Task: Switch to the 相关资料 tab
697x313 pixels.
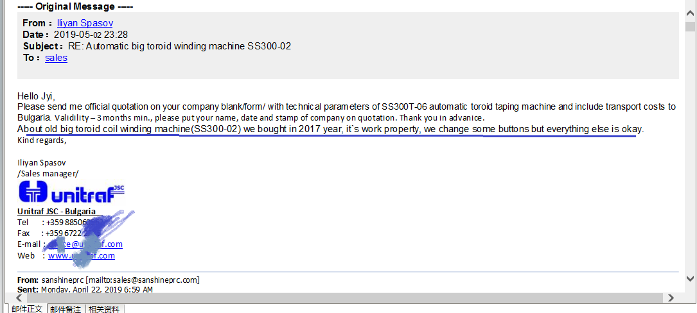Action: (x=105, y=309)
